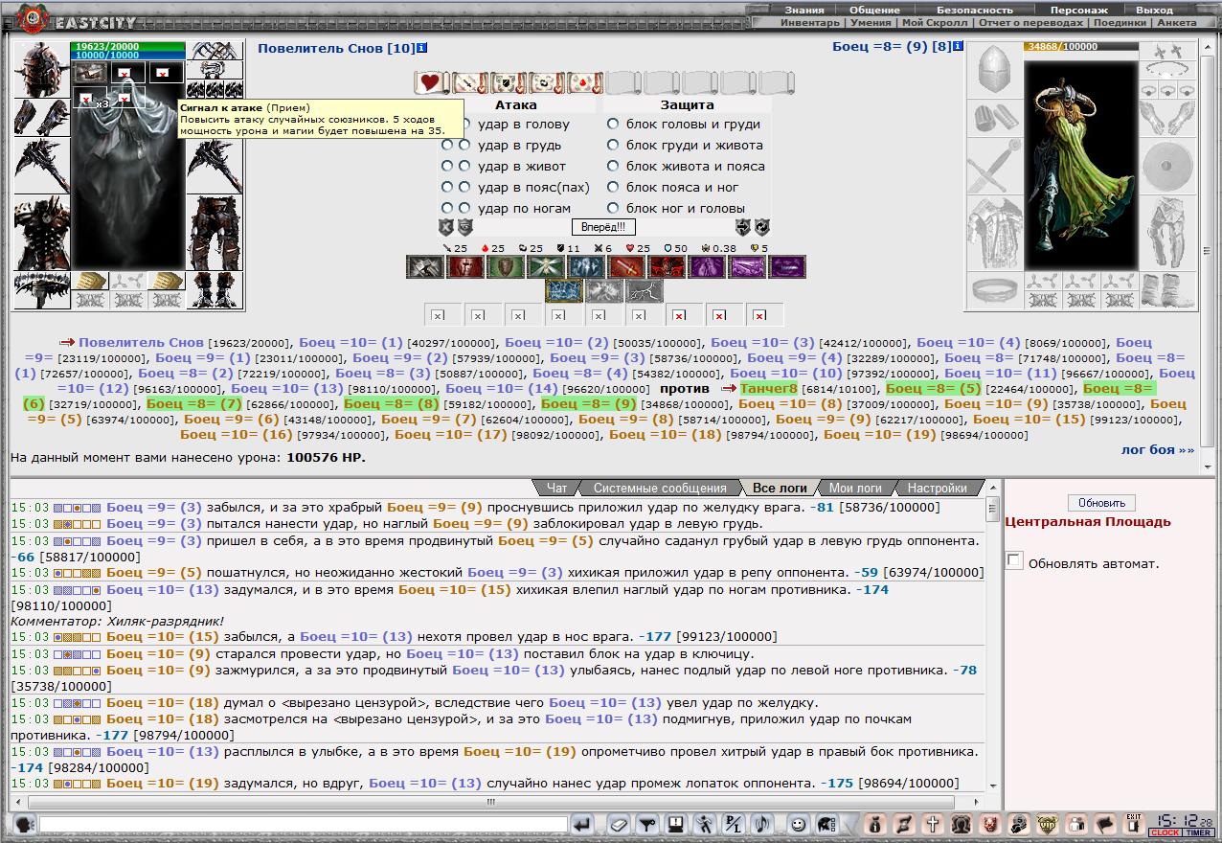This screenshot has width=1222, height=843.
Task: Open the лог боя link
Action: [1158, 449]
